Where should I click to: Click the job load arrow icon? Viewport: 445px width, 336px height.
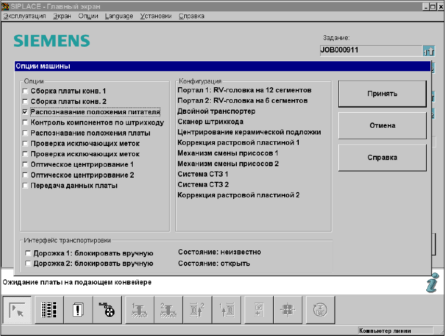tap(428, 51)
